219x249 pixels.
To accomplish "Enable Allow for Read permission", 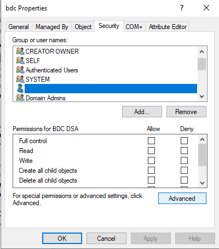I will tap(151, 151).
